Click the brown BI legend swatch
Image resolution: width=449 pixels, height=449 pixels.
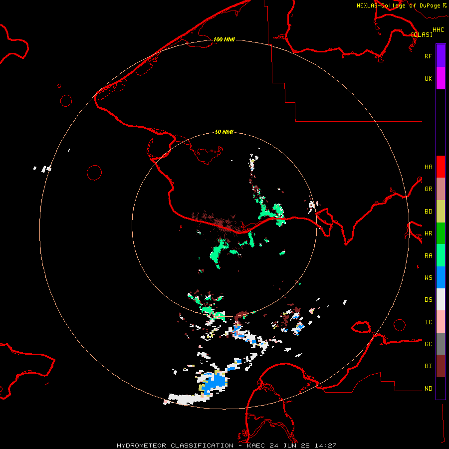[x=441, y=366]
